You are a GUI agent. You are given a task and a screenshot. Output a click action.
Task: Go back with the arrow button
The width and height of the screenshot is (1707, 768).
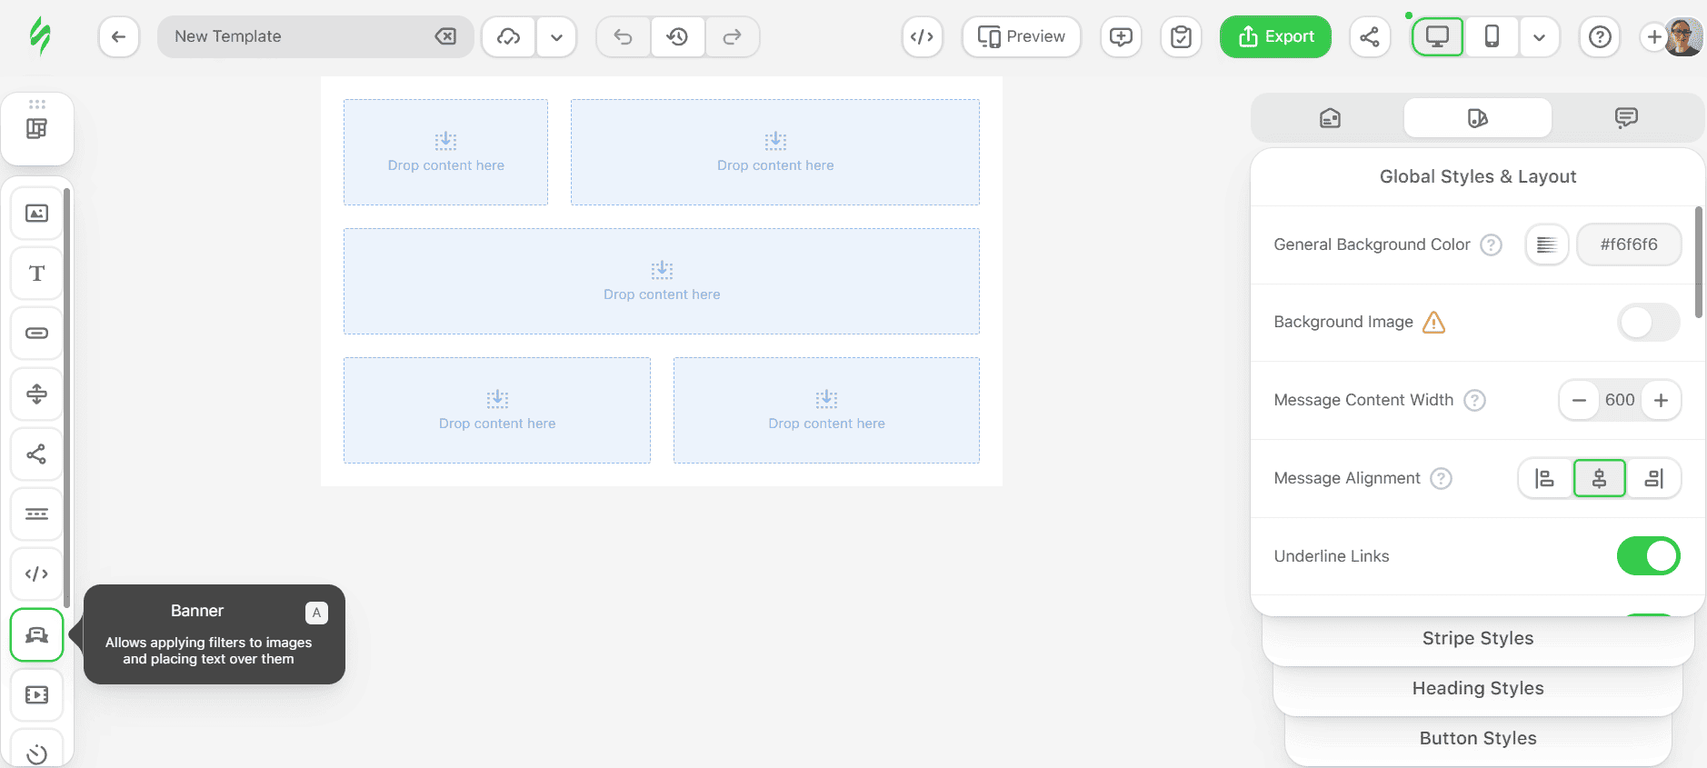[119, 36]
